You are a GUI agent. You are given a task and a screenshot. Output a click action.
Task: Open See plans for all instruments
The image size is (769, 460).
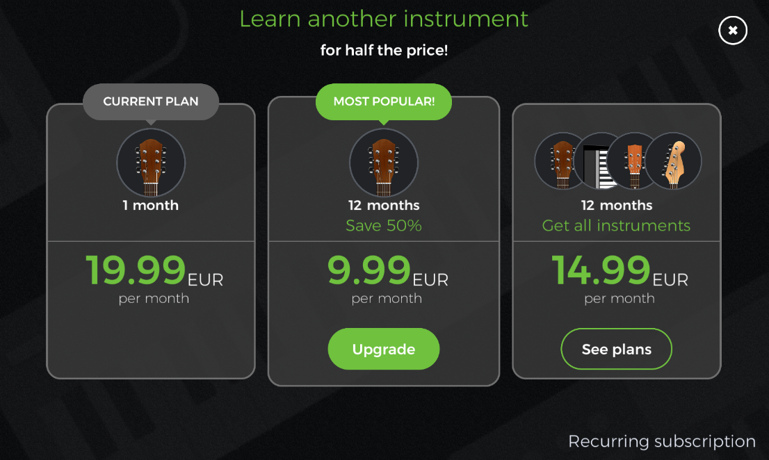tap(616, 349)
